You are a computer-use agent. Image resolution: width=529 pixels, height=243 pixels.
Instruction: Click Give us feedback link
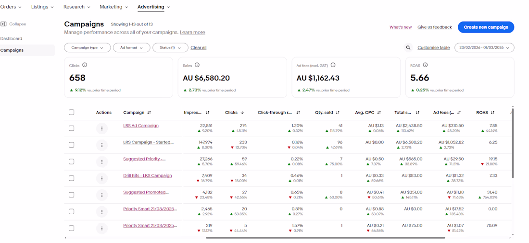[x=435, y=27]
